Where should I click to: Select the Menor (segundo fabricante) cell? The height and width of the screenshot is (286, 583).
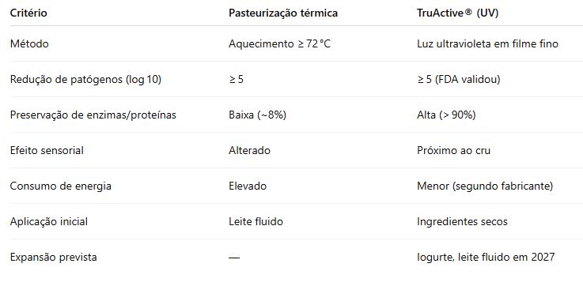[x=485, y=186]
